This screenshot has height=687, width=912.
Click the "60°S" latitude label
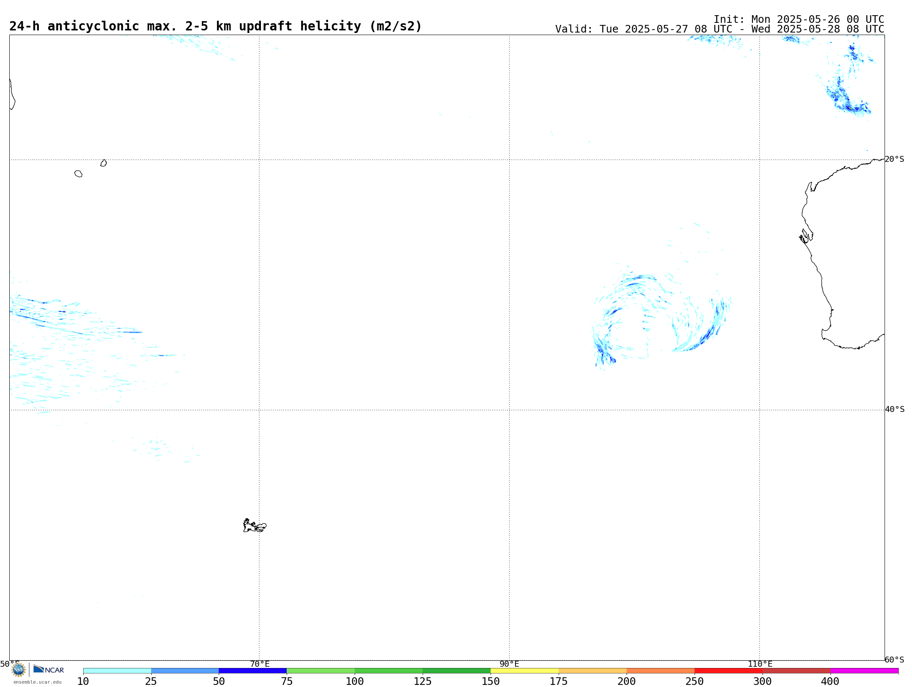click(894, 660)
